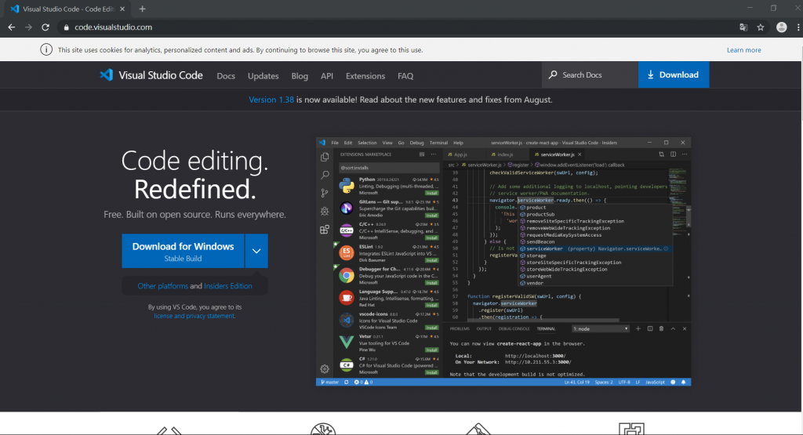Viewport: 803px width, 435px height.
Task: Open the translate page icon in the address bar
Action: (x=743, y=27)
